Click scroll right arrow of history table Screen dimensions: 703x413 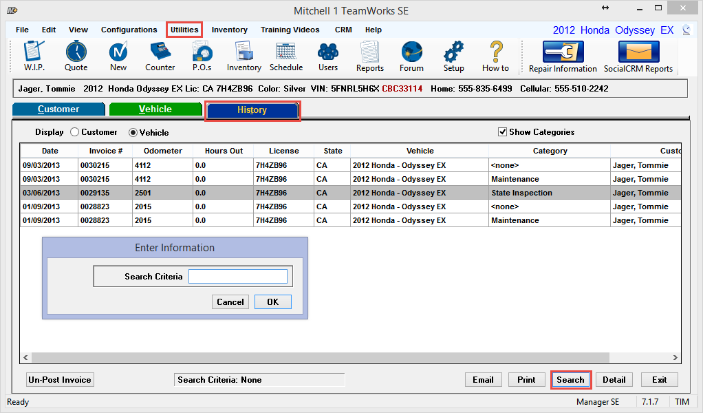675,357
